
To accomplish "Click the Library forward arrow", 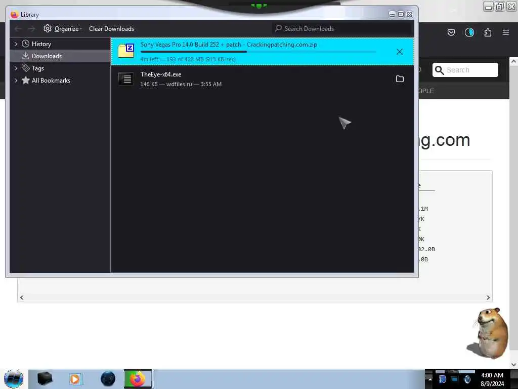I will click(32, 29).
